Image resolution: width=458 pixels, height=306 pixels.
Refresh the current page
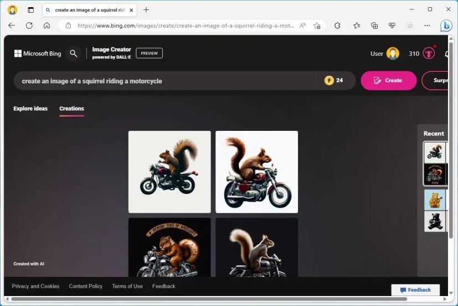tap(29, 25)
